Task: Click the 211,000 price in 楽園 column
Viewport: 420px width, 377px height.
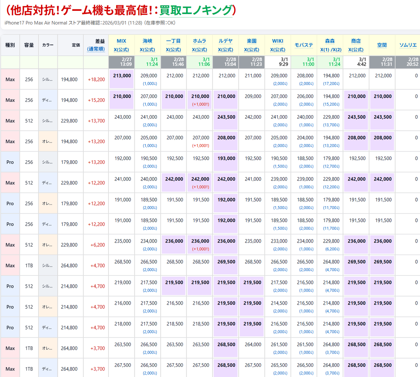Action: [x=253, y=76]
